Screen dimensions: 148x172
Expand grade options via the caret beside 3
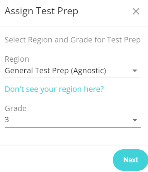pos(135,120)
